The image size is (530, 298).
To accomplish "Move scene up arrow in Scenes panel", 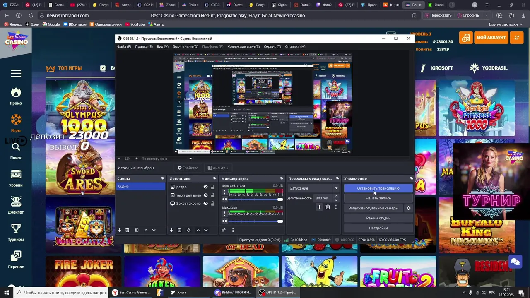I will coord(146,230).
